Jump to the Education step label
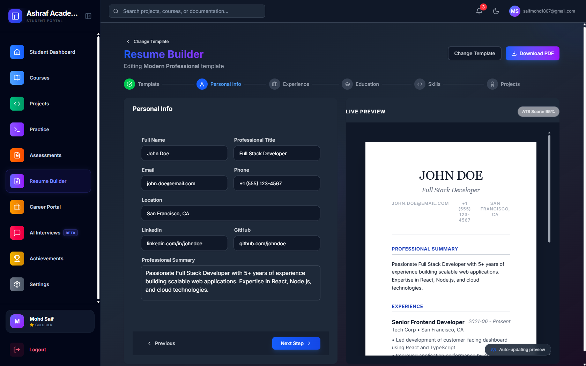586x366 pixels. [367, 84]
